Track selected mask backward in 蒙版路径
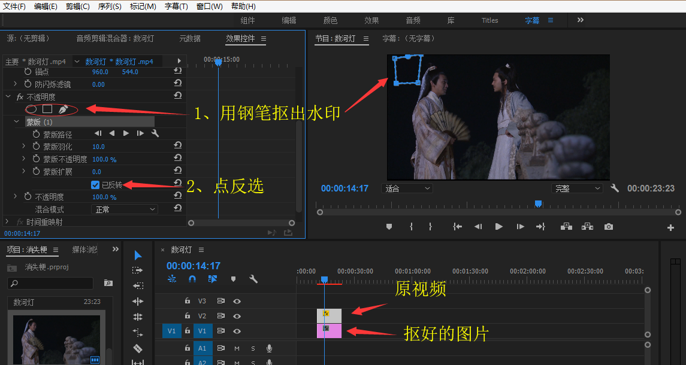 [112, 133]
